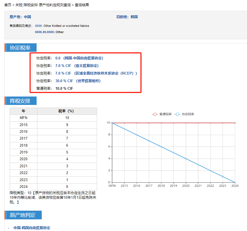Click the blue data point at 2016
The width and height of the screenshot is (247, 231).
[x=137, y=135]
